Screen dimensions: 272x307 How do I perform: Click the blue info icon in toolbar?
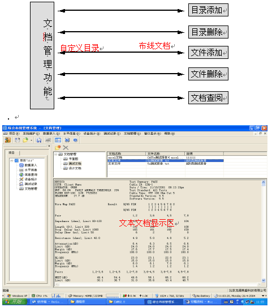[76, 140]
